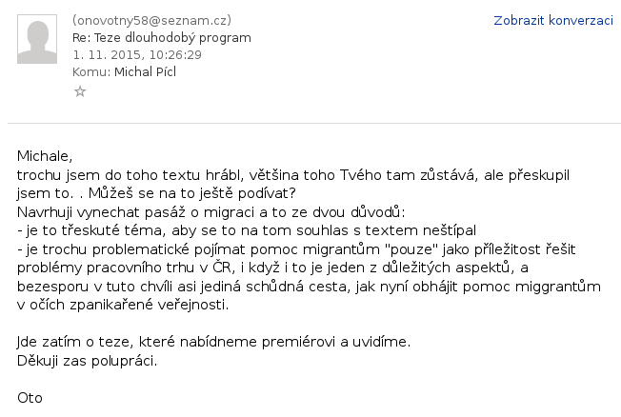Screen dimensions: 621x417
Task: Click the signature Oto
Action: pyautogui.click(x=30, y=398)
